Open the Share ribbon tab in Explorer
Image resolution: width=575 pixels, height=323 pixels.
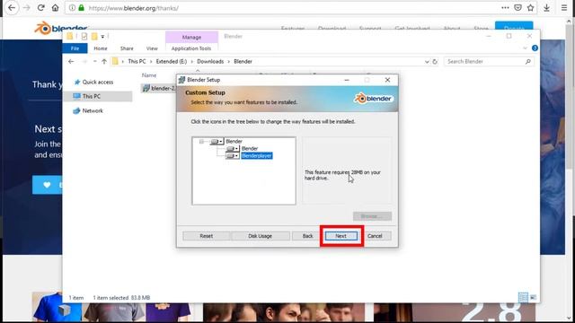coord(127,48)
